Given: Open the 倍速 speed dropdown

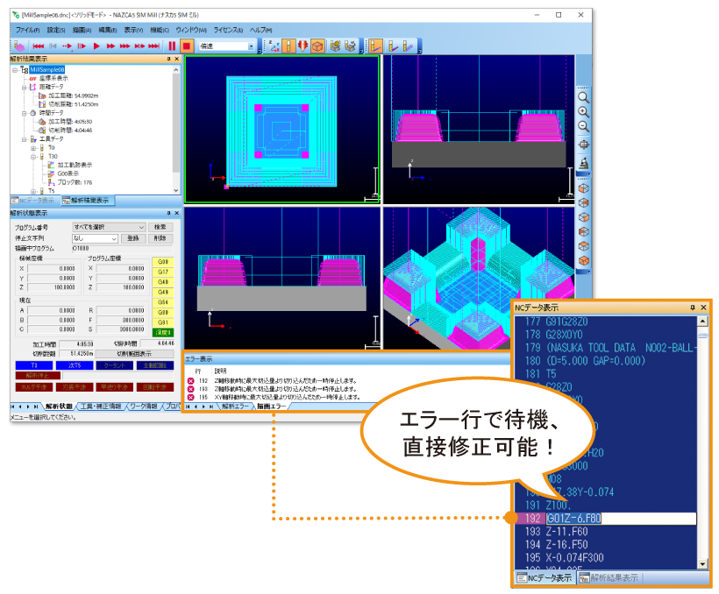Looking at the screenshot, I should pyautogui.click(x=251, y=46).
